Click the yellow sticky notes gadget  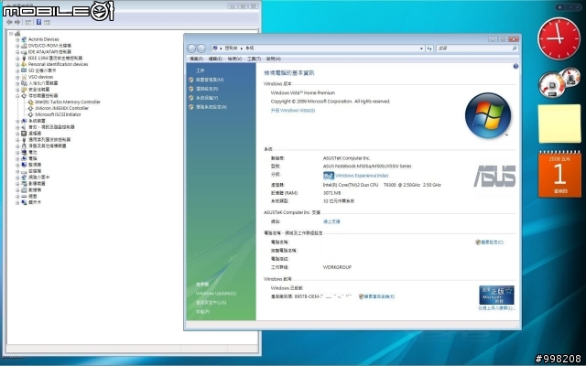559,124
